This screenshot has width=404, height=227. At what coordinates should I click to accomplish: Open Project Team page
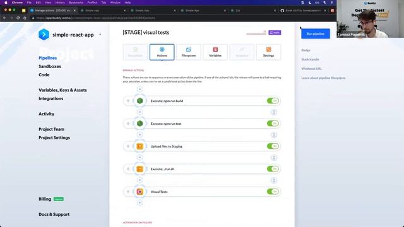point(51,129)
